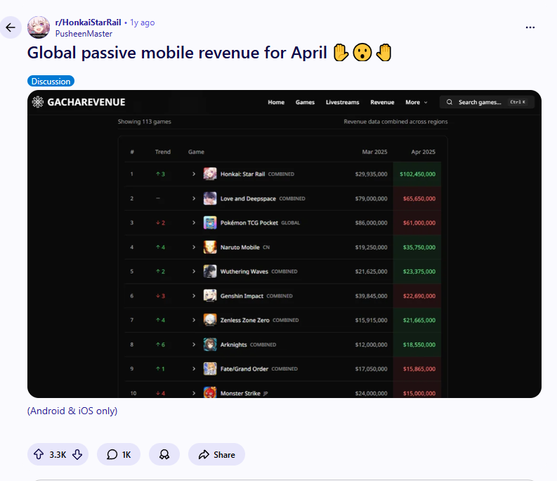The width and height of the screenshot is (557, 481).
Task: Click the GACHAREVENUE snowflake logo
Action: click(x=38, y=102)
